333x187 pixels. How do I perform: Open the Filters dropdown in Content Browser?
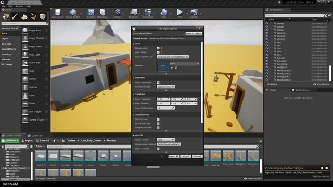41,146
